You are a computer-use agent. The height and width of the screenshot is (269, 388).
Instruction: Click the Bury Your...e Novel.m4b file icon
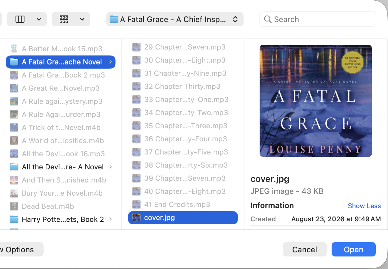(14, 193)
